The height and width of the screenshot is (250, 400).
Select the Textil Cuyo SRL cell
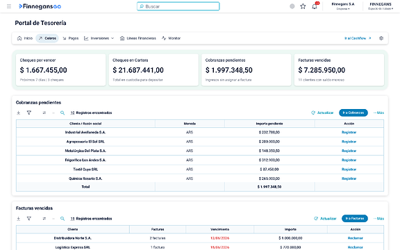[85, 169]
